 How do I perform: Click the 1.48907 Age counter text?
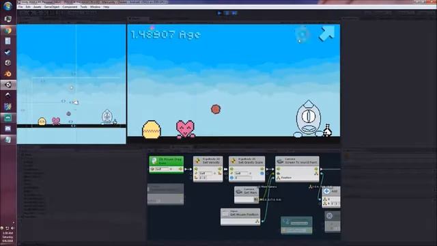(x=165, y=35)
